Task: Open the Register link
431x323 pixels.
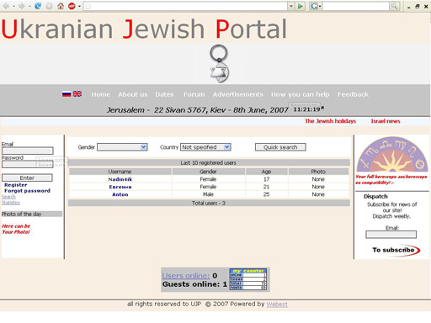Action: click(16, 185)
